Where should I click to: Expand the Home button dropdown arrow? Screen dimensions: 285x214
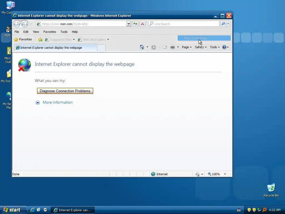tap(147, 47)
